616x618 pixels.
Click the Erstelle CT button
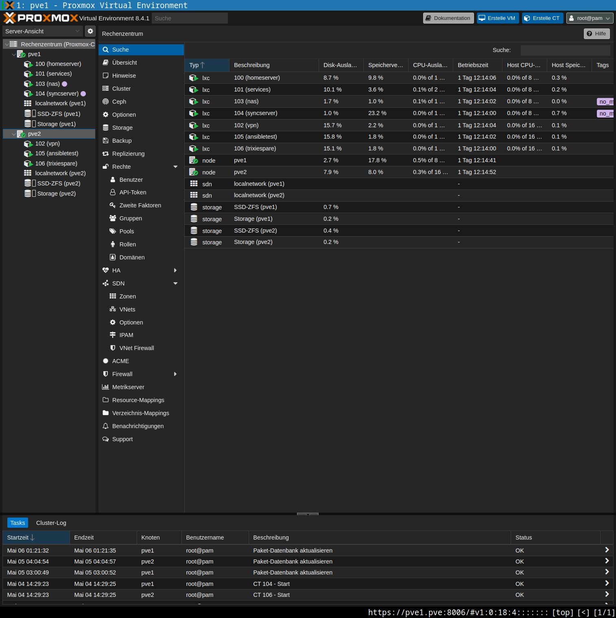[x=543, y=18]
